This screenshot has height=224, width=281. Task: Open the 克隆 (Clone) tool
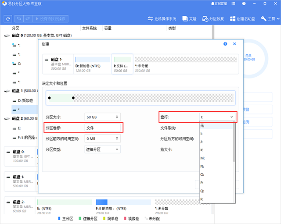(x=189, y=19)
